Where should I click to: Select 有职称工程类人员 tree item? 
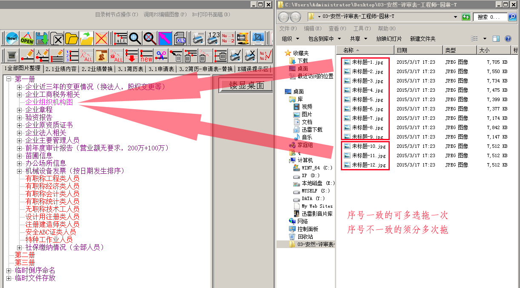[x=52, y=178]
